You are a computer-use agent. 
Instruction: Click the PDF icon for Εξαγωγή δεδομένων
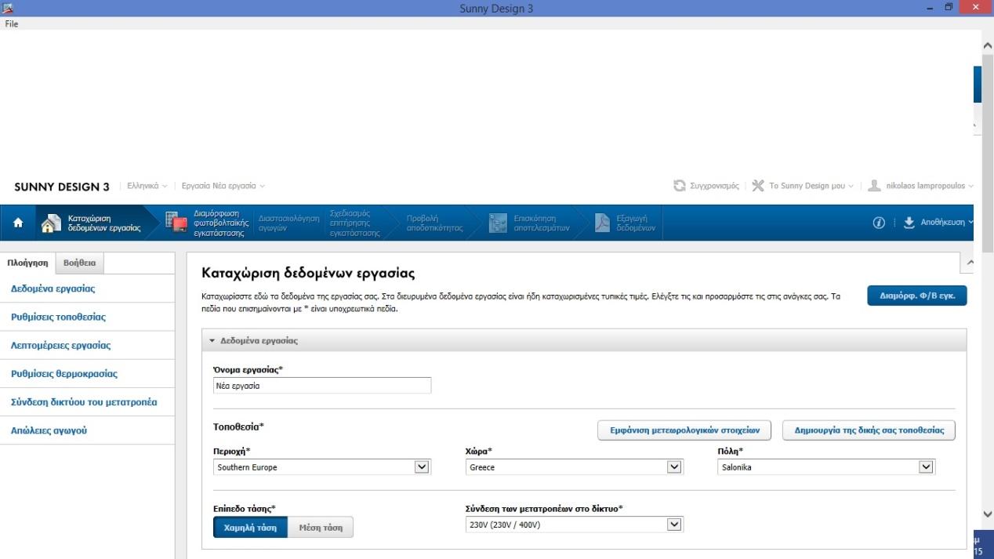(x=603, y=223)
